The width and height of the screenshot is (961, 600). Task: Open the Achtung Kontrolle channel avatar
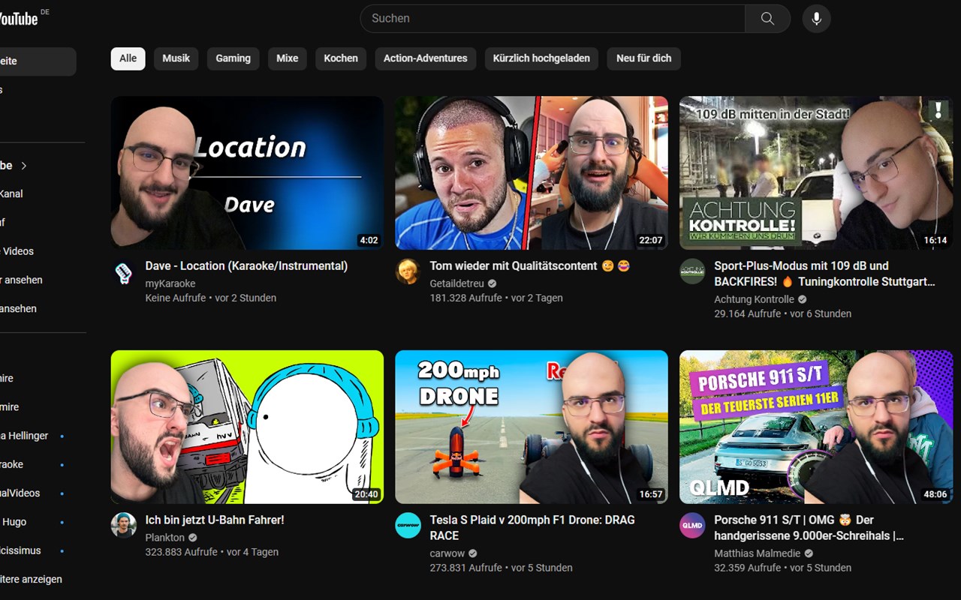[692, 271]
